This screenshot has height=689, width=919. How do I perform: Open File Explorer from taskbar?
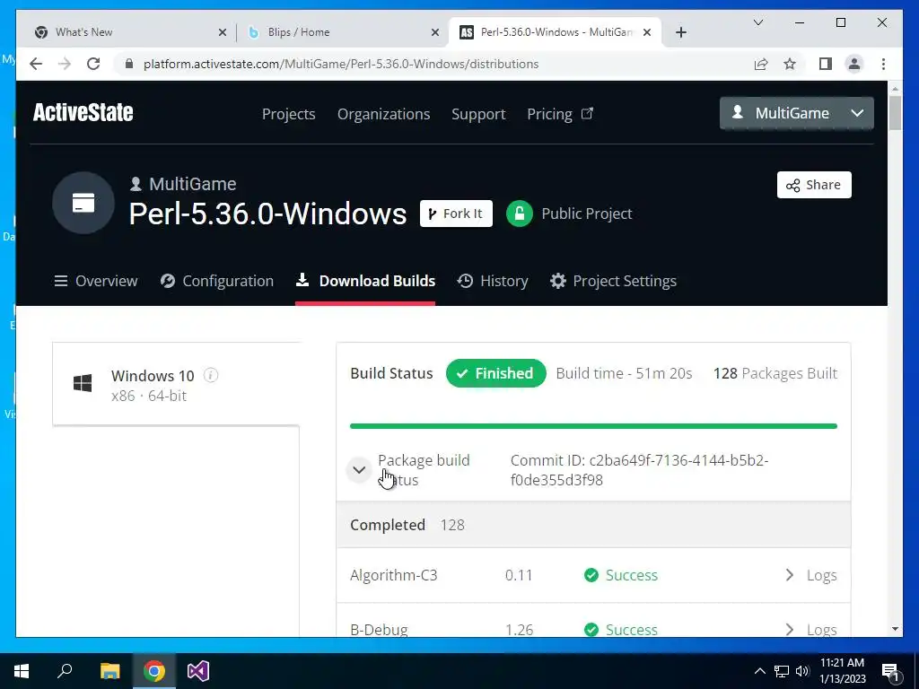coord(109,671)
